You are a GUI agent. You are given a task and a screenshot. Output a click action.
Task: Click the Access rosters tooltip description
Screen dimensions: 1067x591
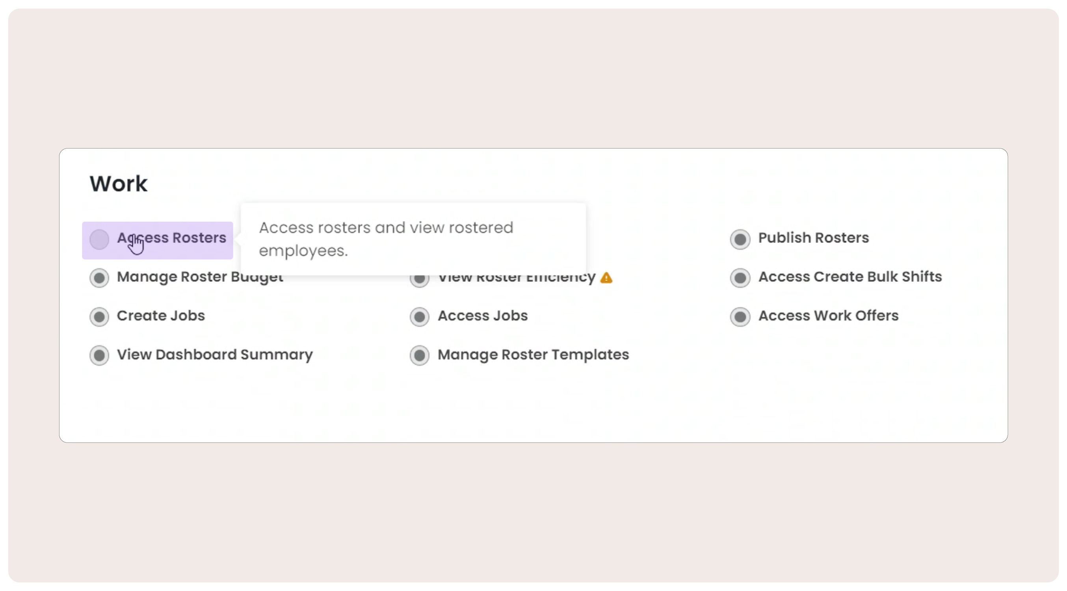pos(386,239)
